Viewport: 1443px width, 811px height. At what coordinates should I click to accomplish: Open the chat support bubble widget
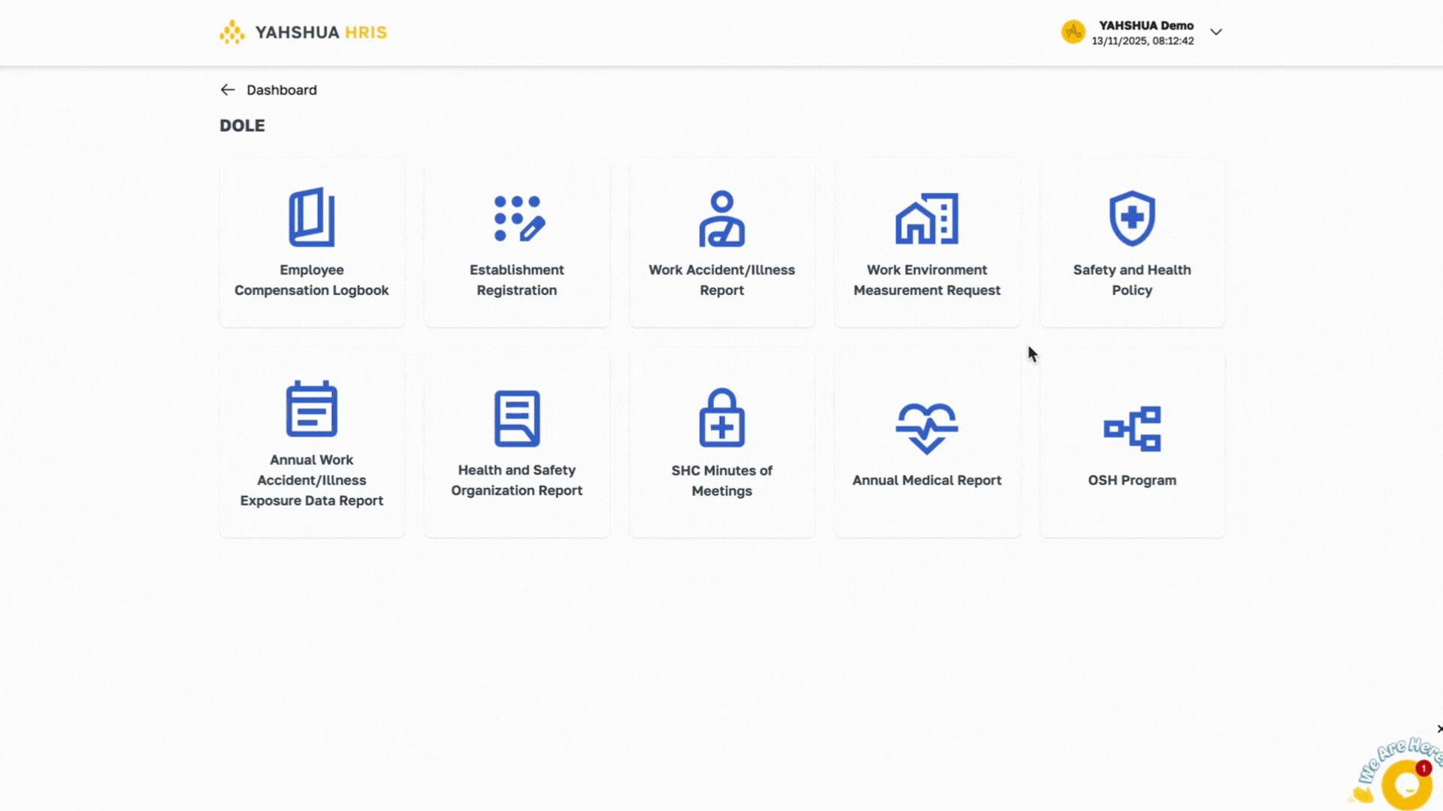[1406, 785]
